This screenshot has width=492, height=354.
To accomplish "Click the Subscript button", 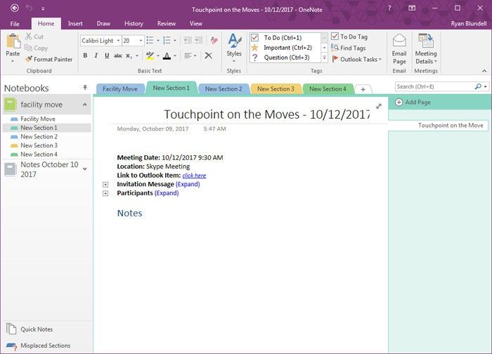I will click(x=129, y=55).
